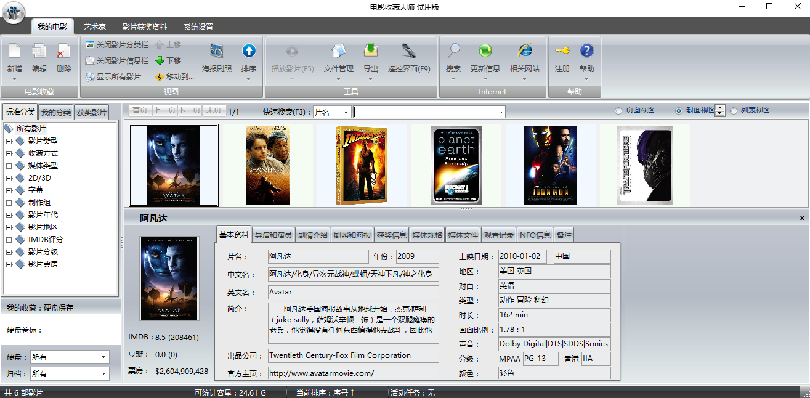The height and width of the screenshot is (398, 810).
Task: Open 遥控界面(F9) remote control interface
Action: (x=409, y=52)
